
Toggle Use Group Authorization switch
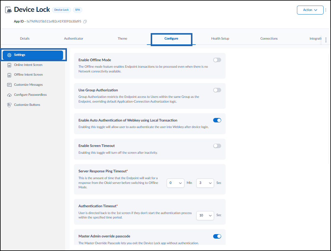point(217,90)
